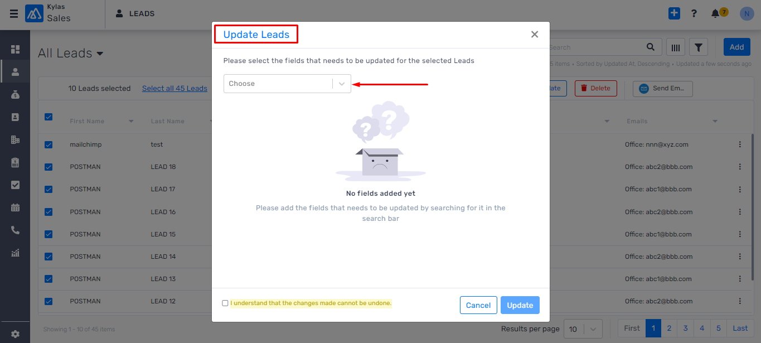Screen dimensions: 761x343
Task: Open the notifications bell
Action: click(x=715, y=14)
